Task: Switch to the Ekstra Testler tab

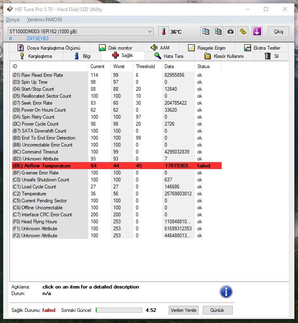Action: pyautogui.click(x=262, y=48)
